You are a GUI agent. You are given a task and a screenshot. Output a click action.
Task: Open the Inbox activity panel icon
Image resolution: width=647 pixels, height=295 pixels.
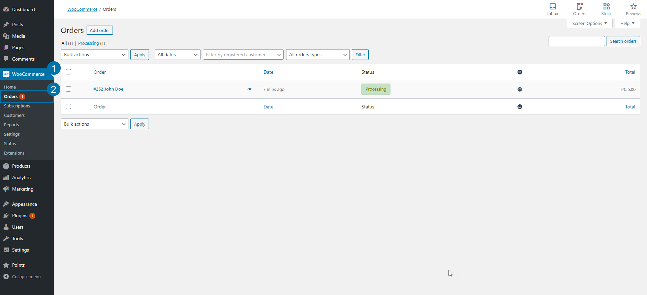[x=553, y=6]
